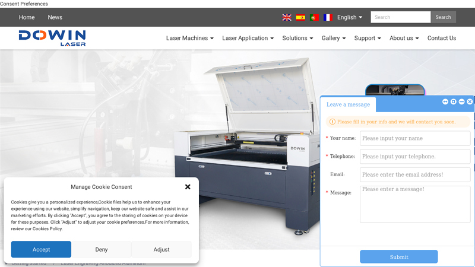Select the Spanish flag icon
Image resolution: width=475 pixels, height=267 pixels.
click(300, 17)
